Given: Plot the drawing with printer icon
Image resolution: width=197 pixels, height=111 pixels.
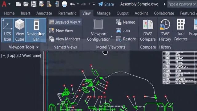Looking at the screenshot, I should pos(64,4).
